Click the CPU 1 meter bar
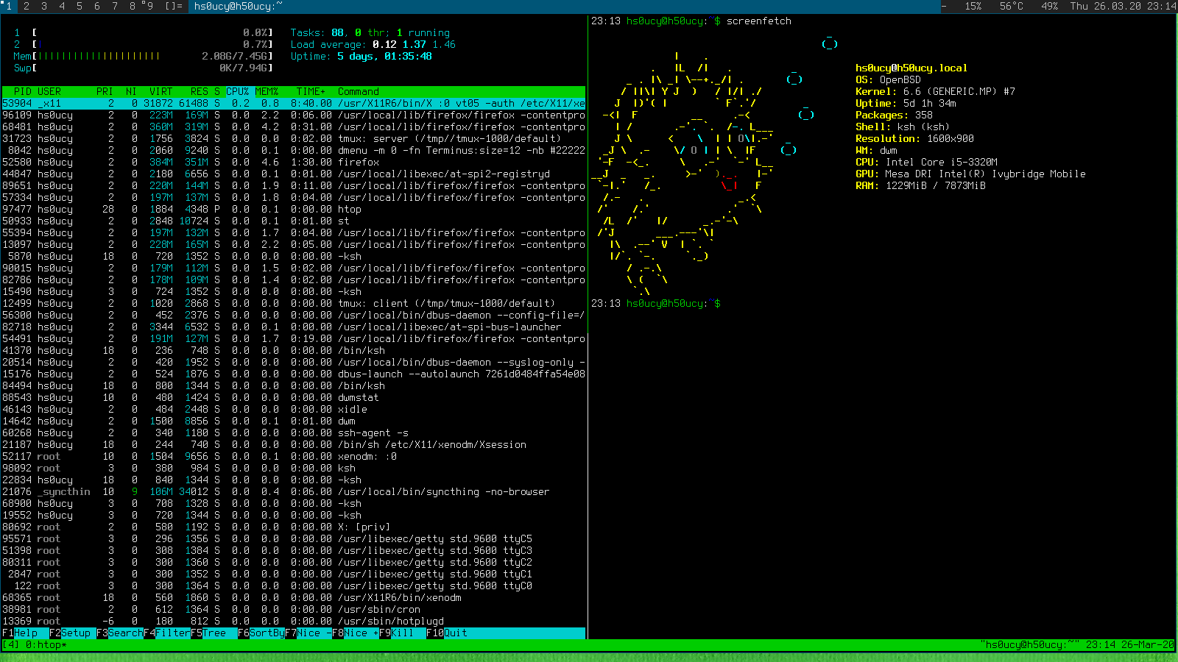1178x662 pixels. [x=143, y=32]
